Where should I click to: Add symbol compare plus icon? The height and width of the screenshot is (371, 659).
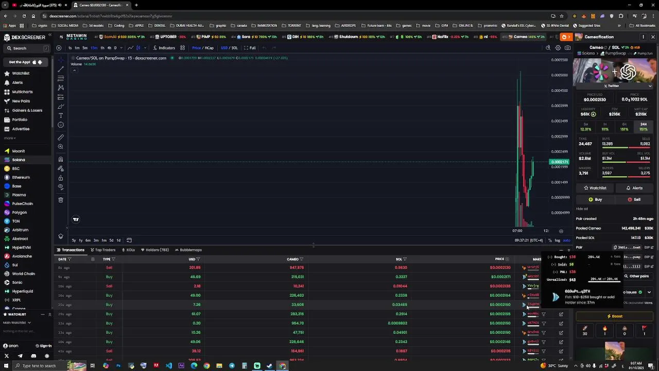pos(59,48)
